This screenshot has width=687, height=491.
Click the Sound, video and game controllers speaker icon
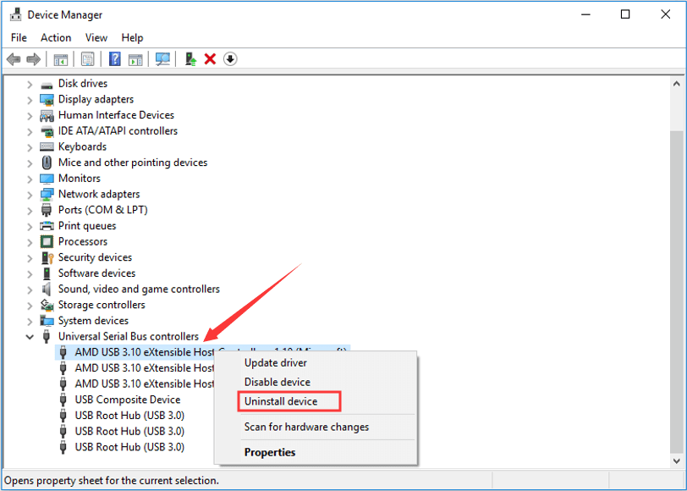tap(47, 289)
